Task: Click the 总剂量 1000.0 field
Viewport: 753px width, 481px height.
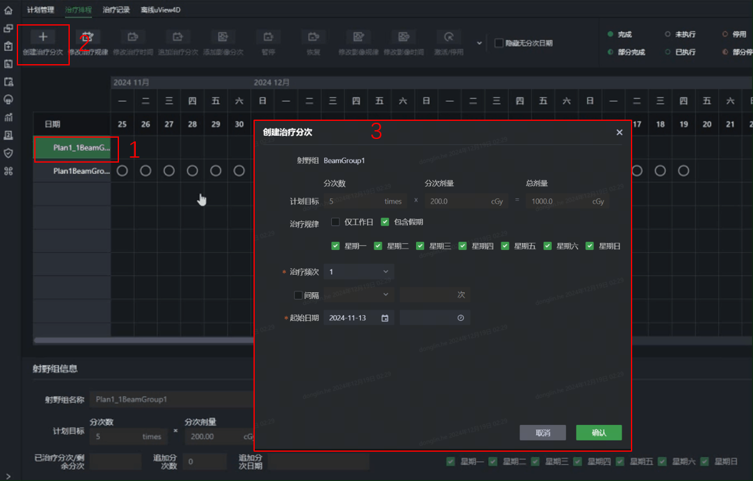Action: pos(567,201)
